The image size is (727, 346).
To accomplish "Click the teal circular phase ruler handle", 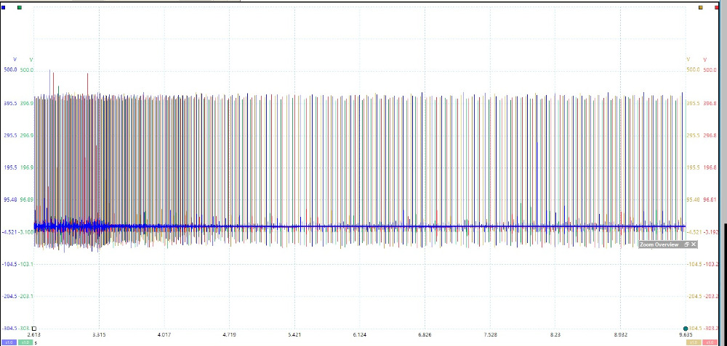I will coord(686,329).
